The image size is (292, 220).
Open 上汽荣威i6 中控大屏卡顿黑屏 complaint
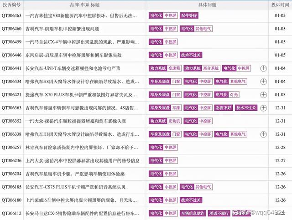[81, 200]
